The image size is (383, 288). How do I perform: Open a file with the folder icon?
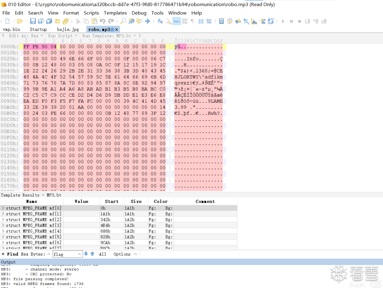[20, 21]
